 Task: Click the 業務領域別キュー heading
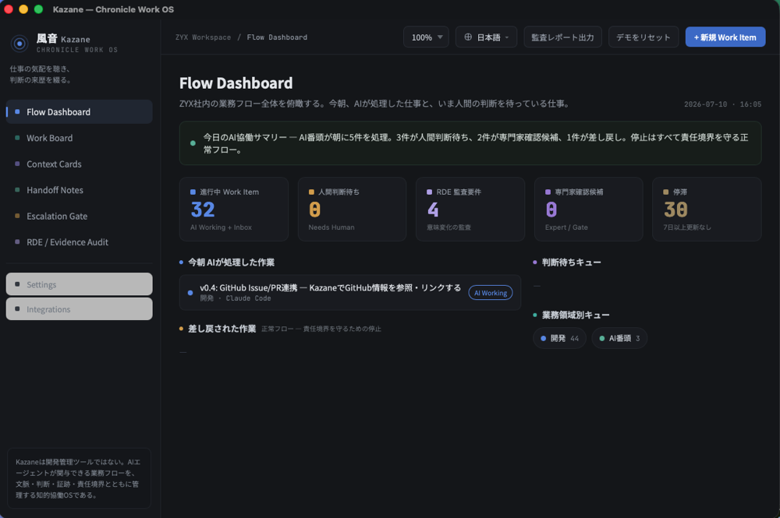(576, 315)
